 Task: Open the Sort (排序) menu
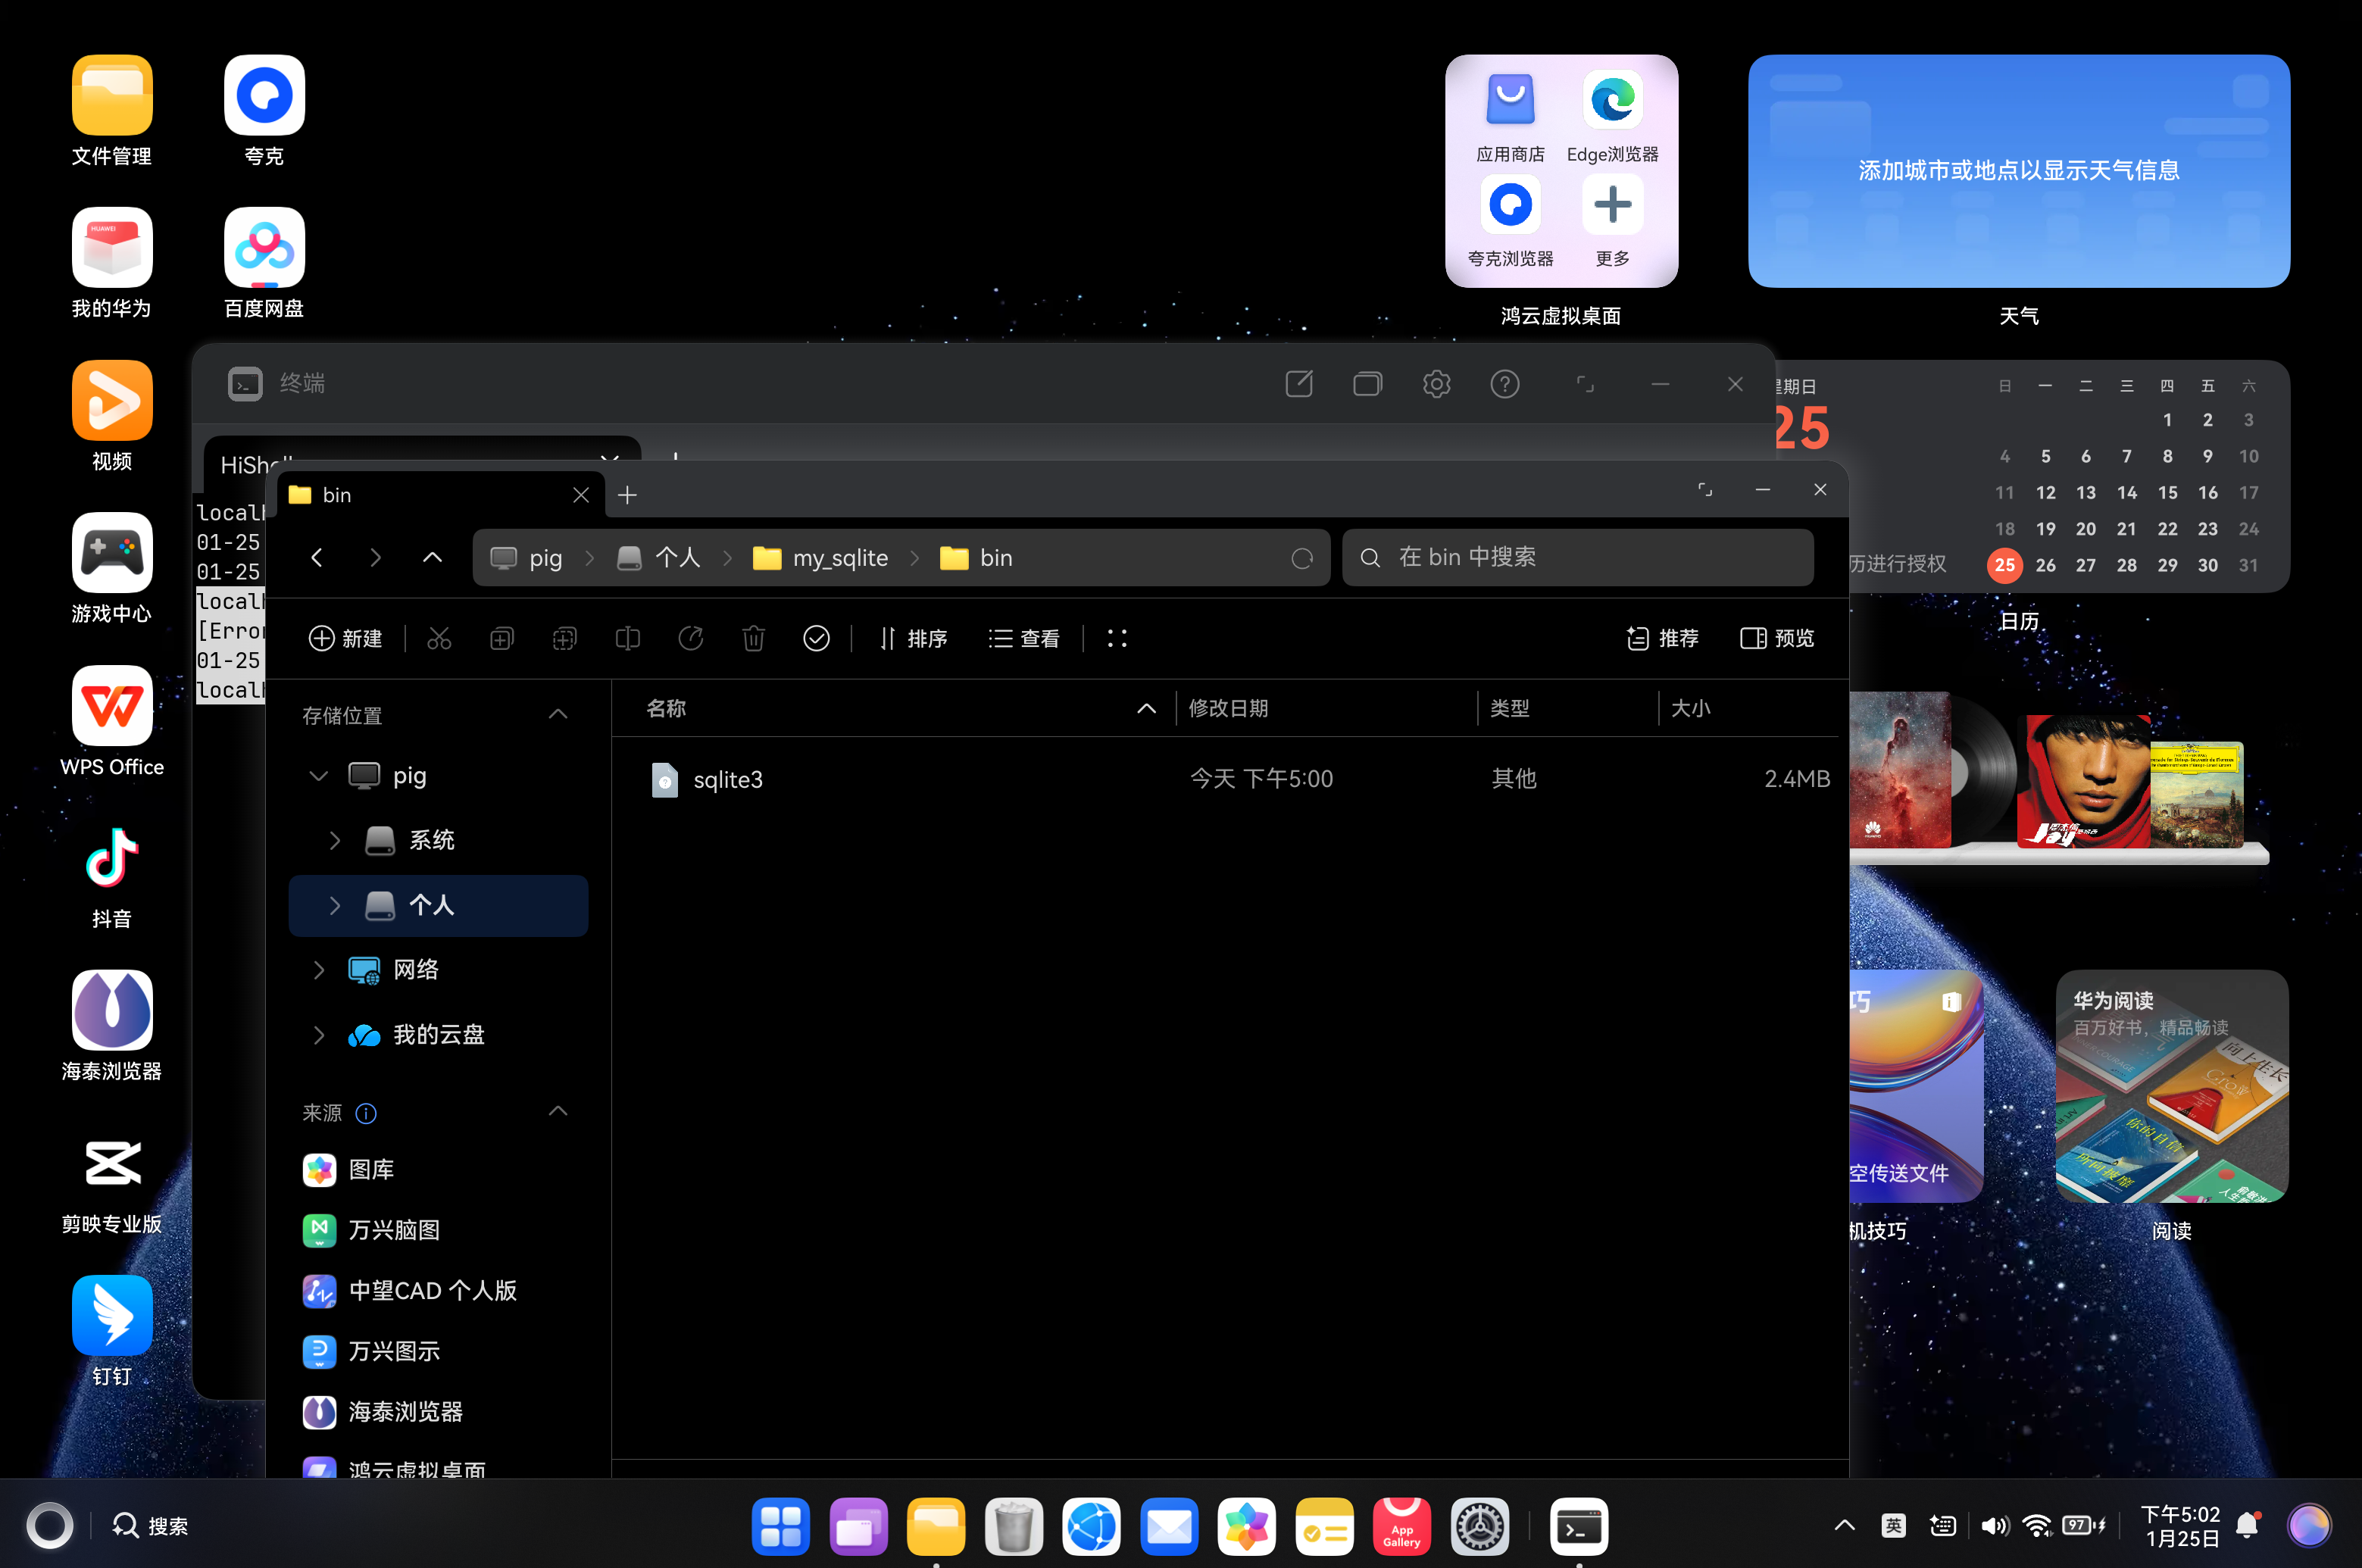tap(912, 638)
